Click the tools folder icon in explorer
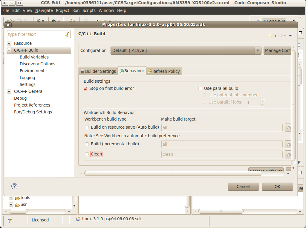Screen dimensions: 306x228 tap(18, 197)
